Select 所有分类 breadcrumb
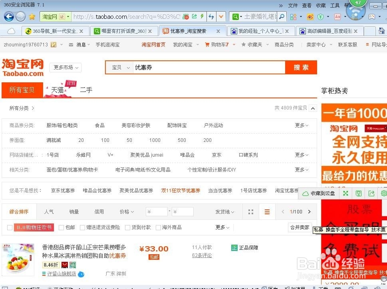Image resolution: width=387 pixels, height=289 pixels. [19, 108]
